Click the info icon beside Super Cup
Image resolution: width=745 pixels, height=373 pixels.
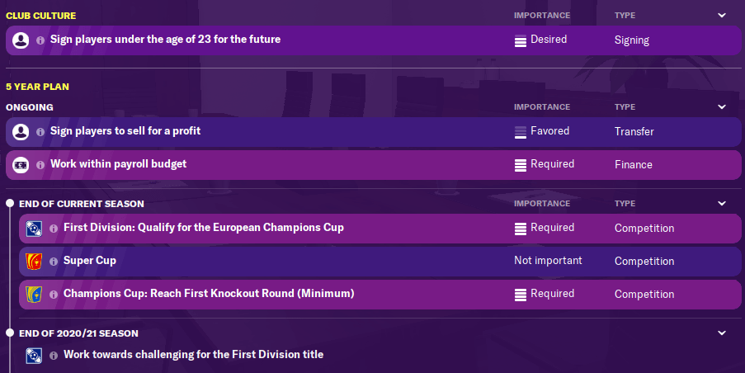pos(54,261)
